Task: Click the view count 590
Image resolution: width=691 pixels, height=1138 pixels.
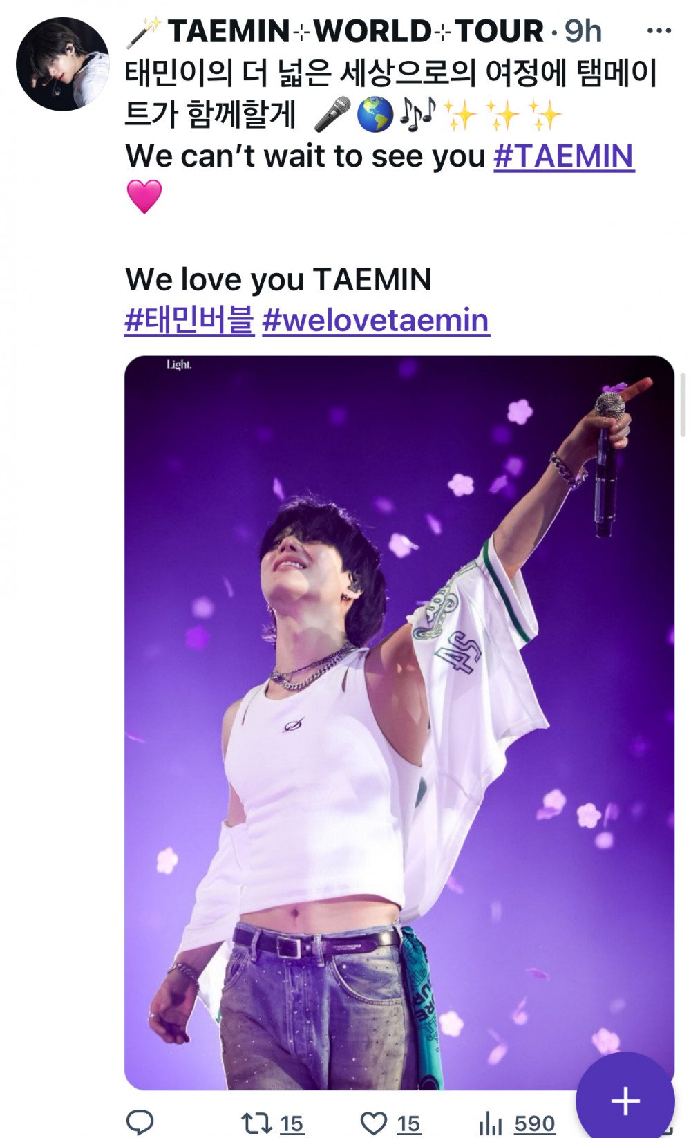Action: click(x=535, y=1124)
